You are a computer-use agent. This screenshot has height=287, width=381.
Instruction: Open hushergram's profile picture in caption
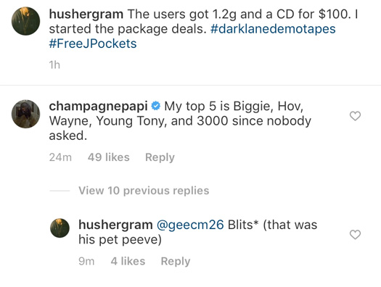25,21
